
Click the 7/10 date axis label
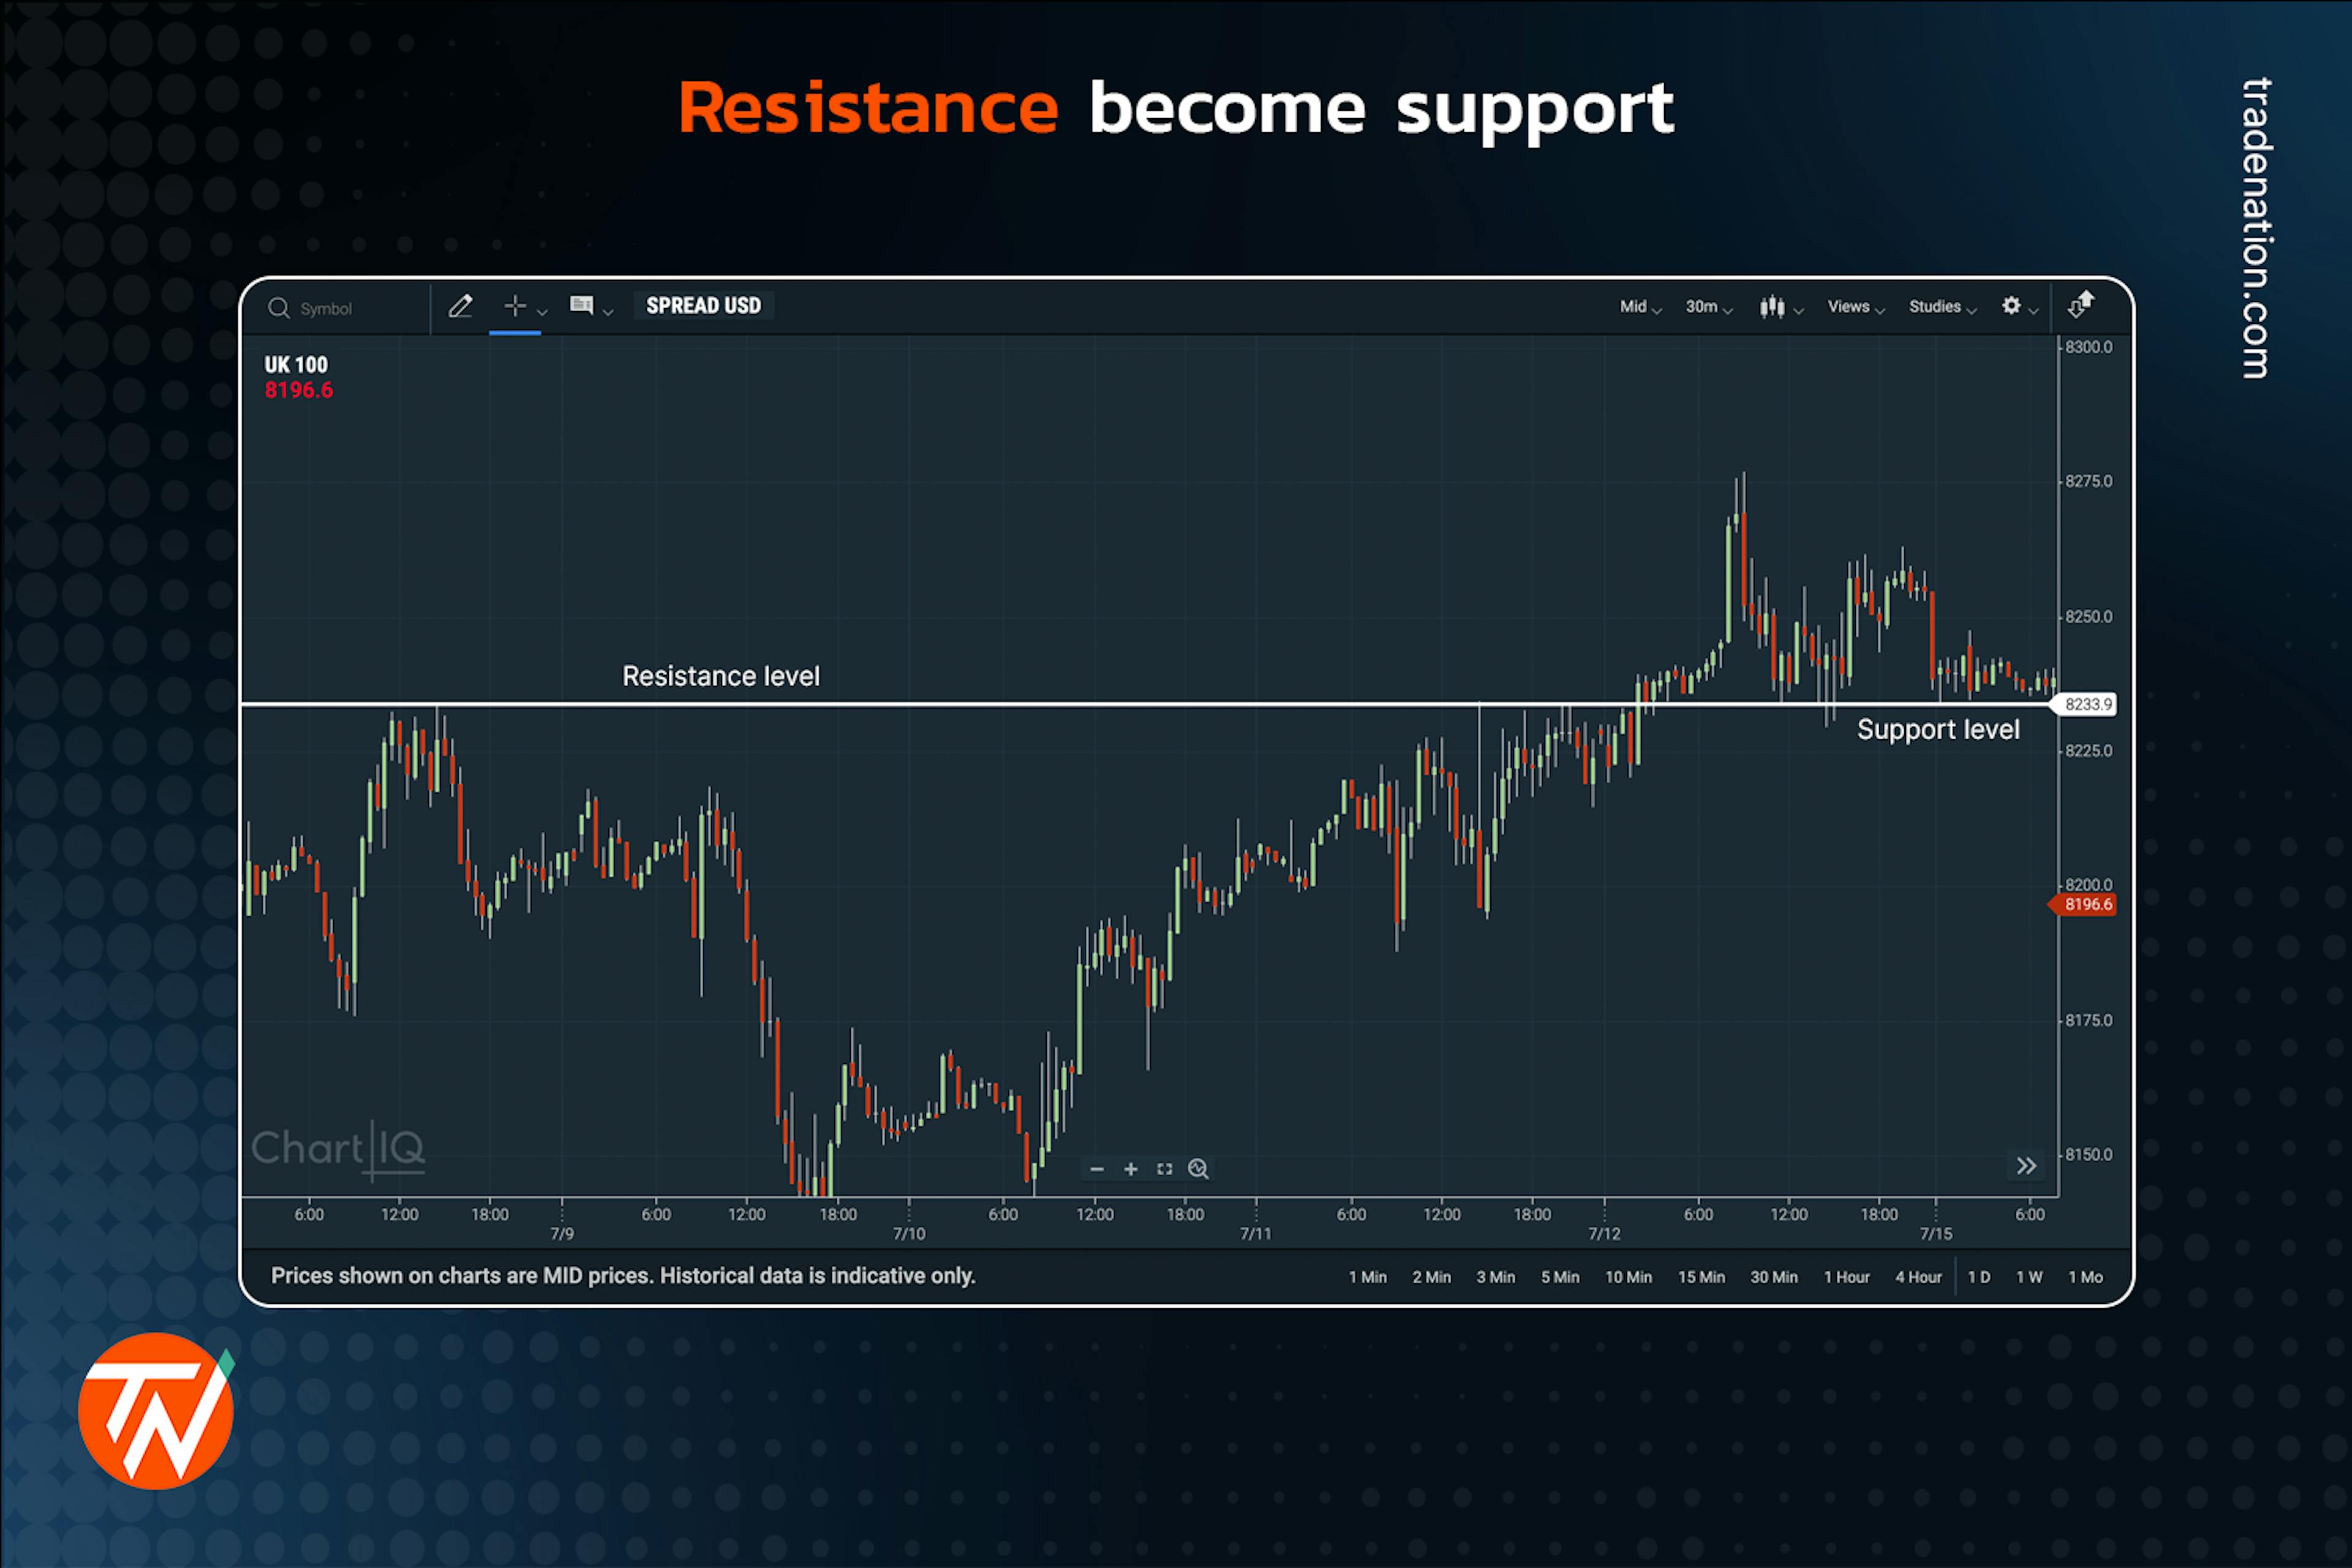click(909, 1234)
